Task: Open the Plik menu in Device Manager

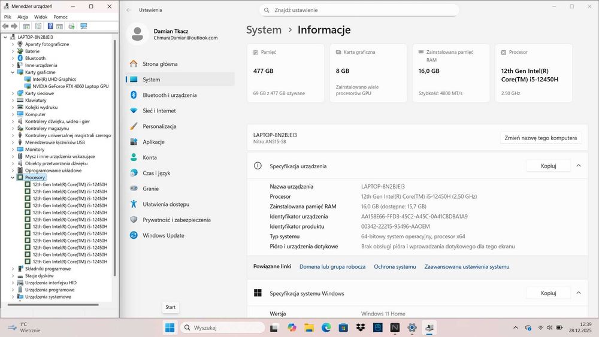Action: coord(8,17)
